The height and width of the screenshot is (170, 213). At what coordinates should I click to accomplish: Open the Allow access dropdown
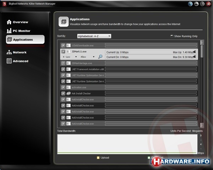coord(87,57)
